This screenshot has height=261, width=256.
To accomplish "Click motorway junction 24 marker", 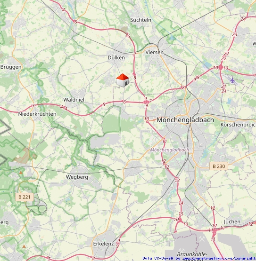I will coord(243,19).
